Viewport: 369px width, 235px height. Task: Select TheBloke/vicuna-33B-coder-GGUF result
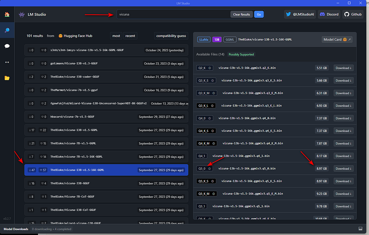coord(106,77)
